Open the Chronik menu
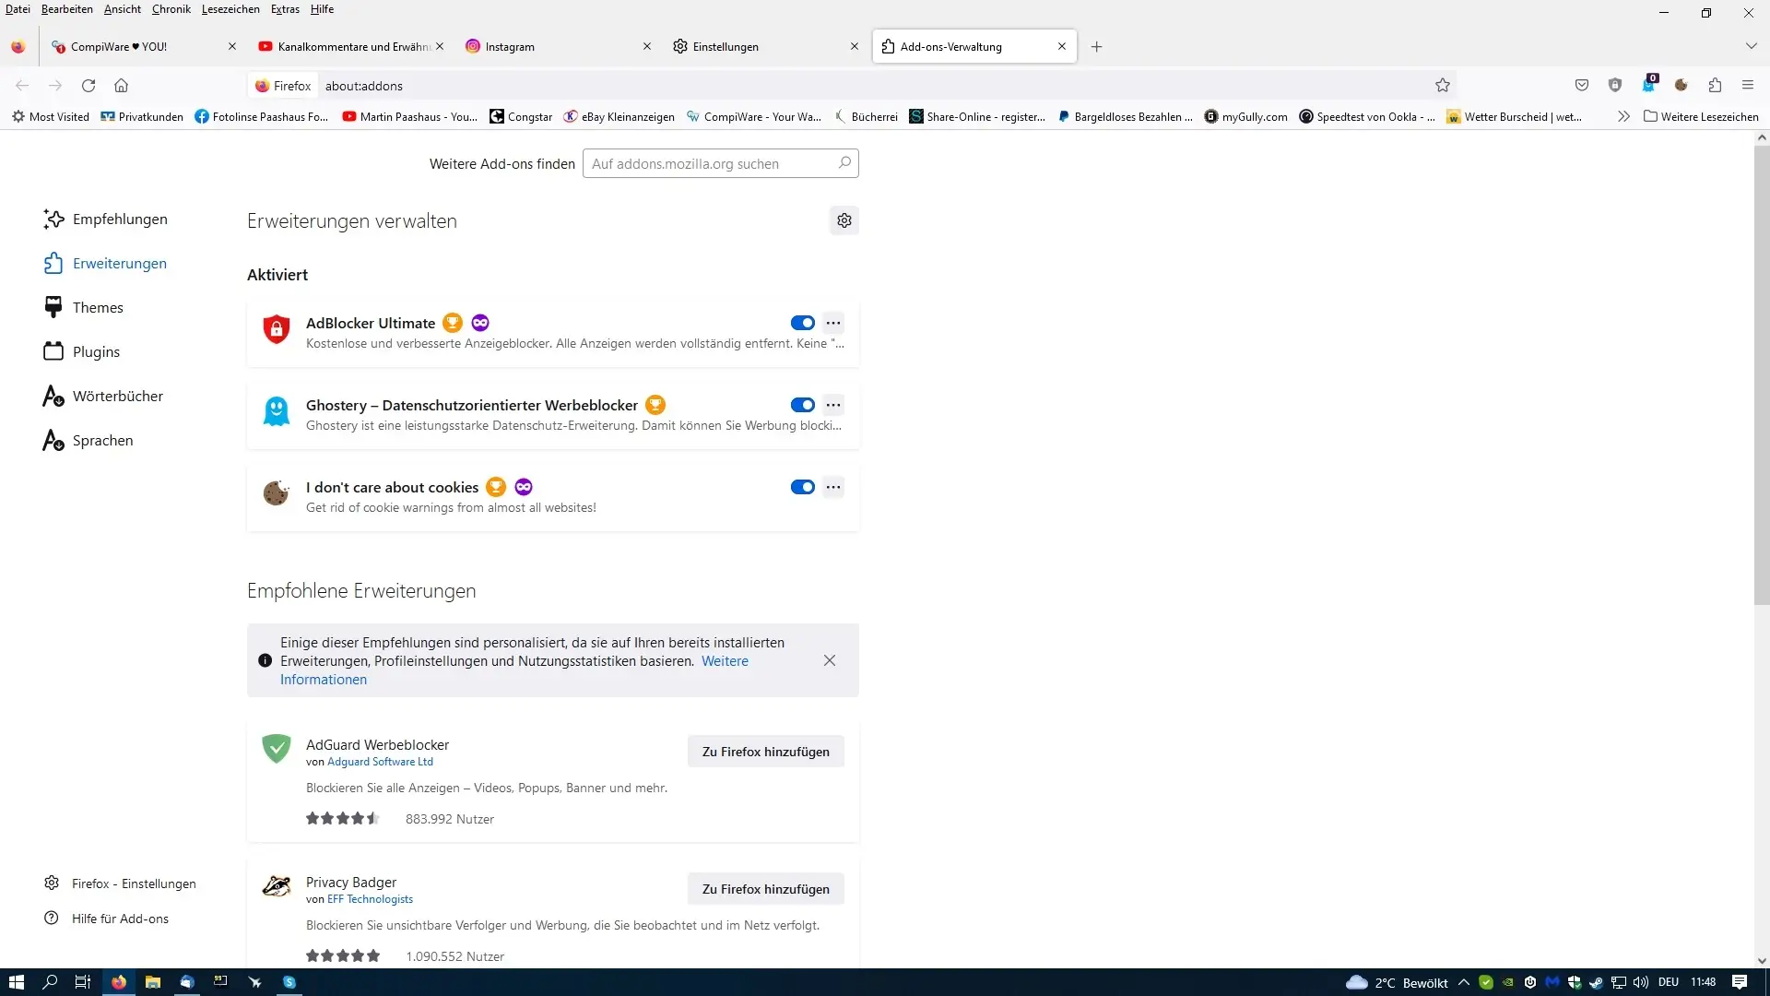This screenshot has width=1770, height=996. (171, 9)
